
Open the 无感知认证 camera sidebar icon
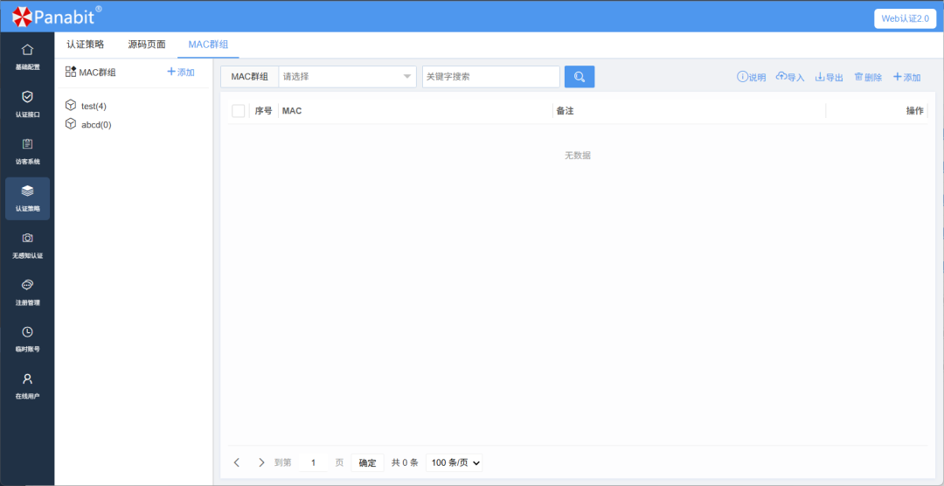pyautogui.click(x=27, y=238)
